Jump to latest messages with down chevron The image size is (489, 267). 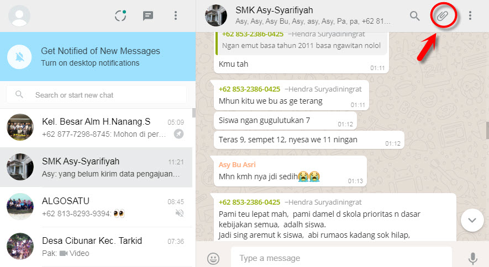[x=472, y=220]
